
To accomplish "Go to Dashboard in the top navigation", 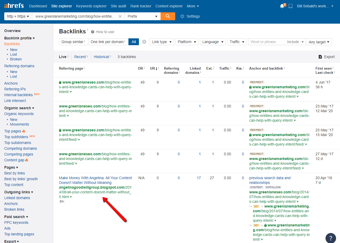I will click(38, 6).
